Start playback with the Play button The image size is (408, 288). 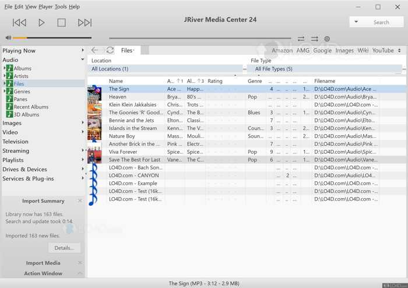pyautogui.click(x=41, y=23)
